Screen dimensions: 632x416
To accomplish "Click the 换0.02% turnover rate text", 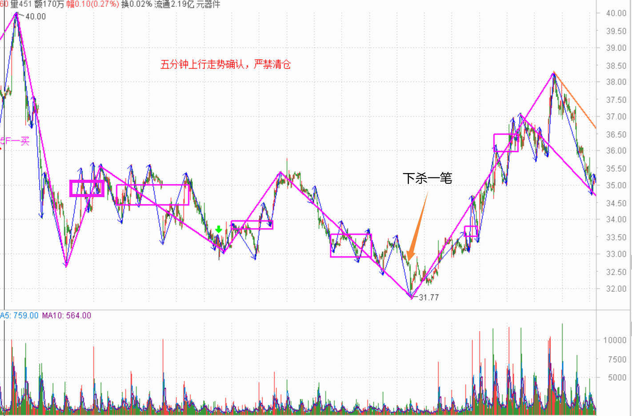I will click(136, 4).
